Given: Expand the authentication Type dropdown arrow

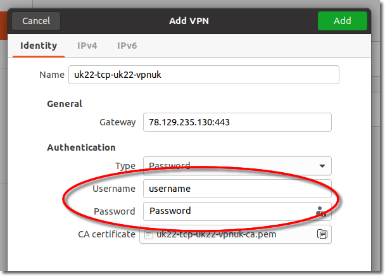Looking at the screenshot, I should (x=322, y=166).
